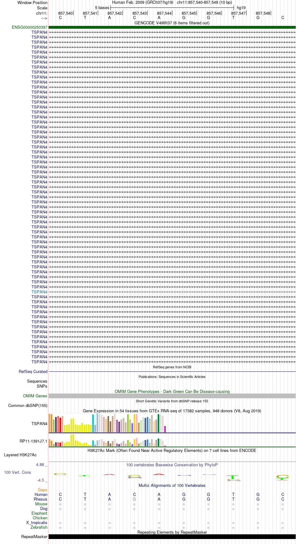Open the GENCODE V49lift37 track title
Image resolution: width=296 pixels, height=544 pixels.
pyautogui.click(x=172, y=23)
